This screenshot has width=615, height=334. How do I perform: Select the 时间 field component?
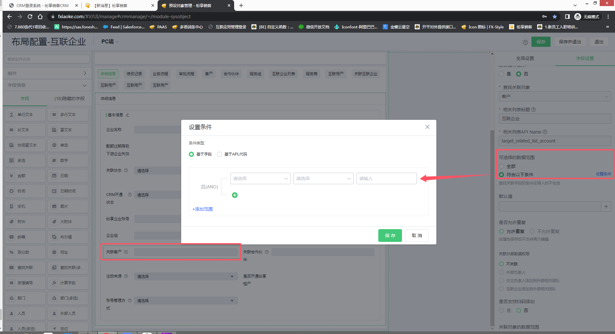point(25,191)
